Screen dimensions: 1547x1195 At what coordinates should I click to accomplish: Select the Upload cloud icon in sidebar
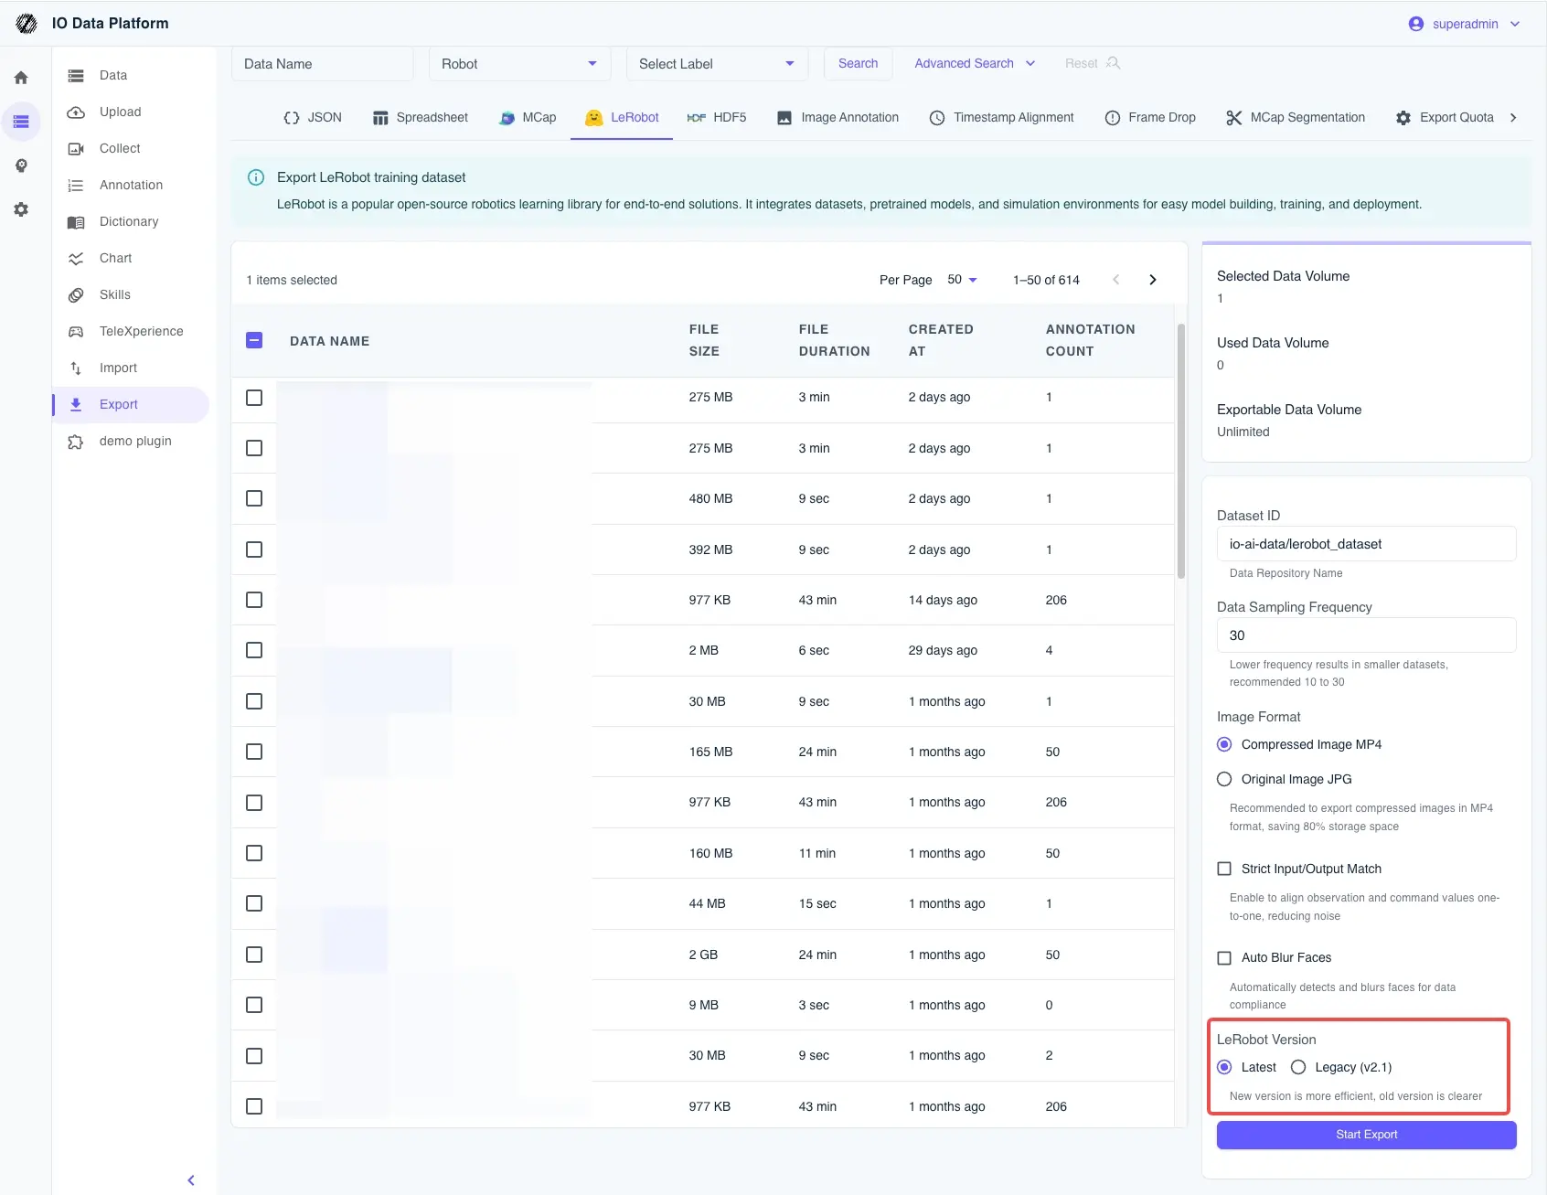76,112
